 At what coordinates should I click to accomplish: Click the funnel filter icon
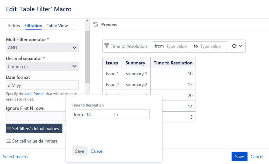[107, 46]
